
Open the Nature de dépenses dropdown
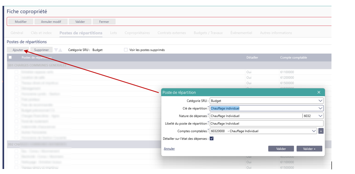coord(321,116)
